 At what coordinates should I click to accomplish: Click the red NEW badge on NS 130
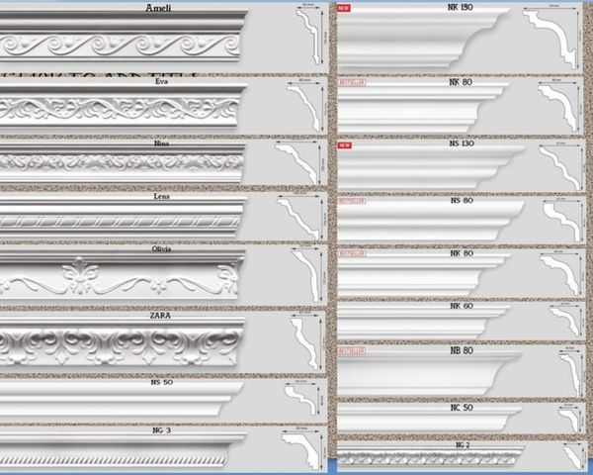(345, 145)
